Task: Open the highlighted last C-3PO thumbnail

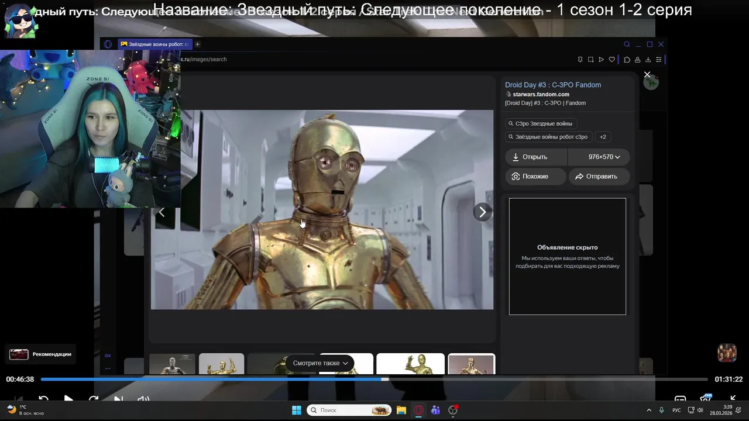Action: pos(471,364)
